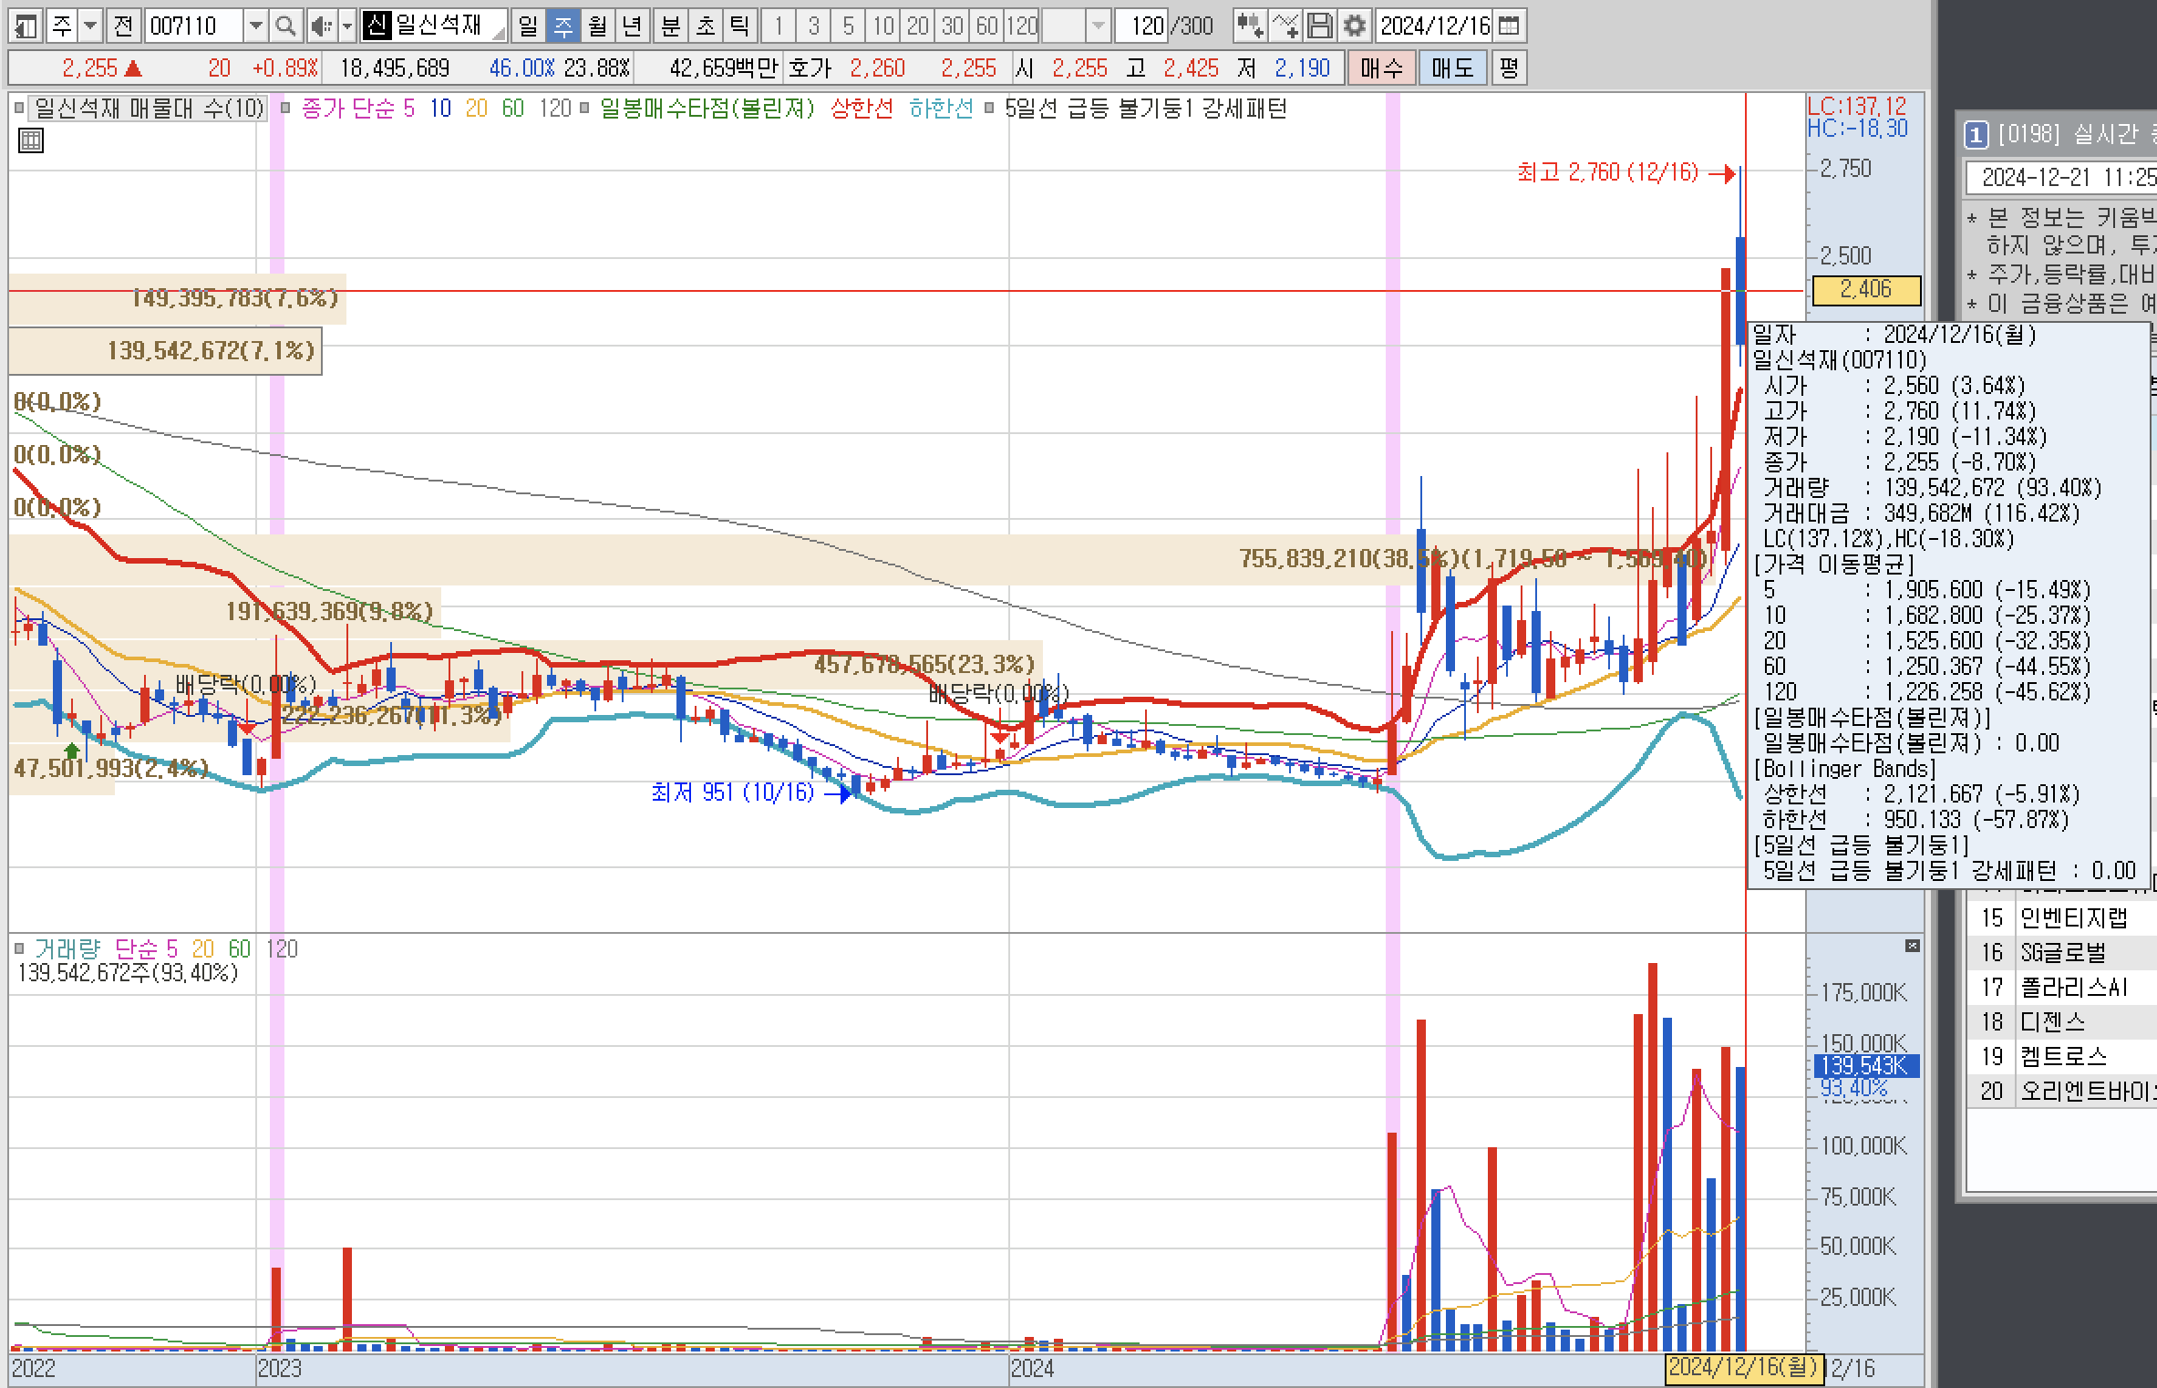Switch to the 일 daily chart tab
Viewport: 2157px width, 1388px height.
click(x=528, y=26)
